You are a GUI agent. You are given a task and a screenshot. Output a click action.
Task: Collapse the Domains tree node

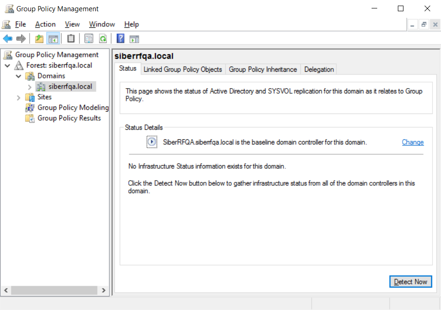tap(19, 76)
